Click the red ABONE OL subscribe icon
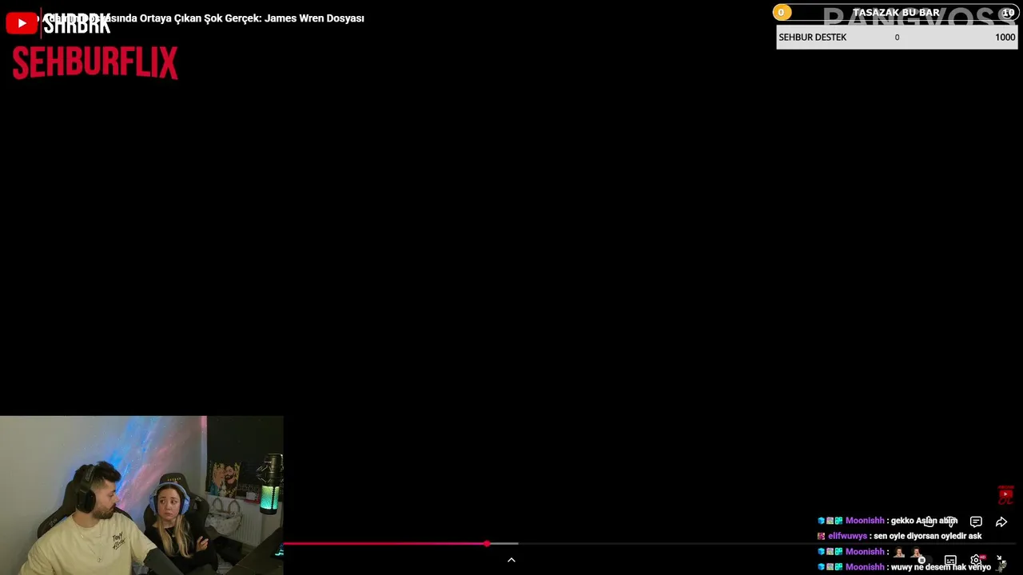 pos(1006,495)
